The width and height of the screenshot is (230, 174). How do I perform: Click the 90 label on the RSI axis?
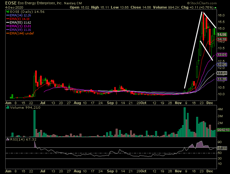[219, 142]
